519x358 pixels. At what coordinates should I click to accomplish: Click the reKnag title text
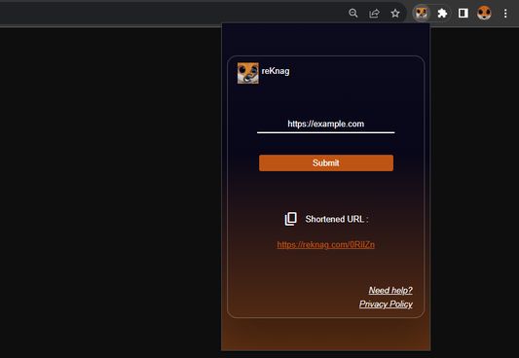click(x=276, y=71)
